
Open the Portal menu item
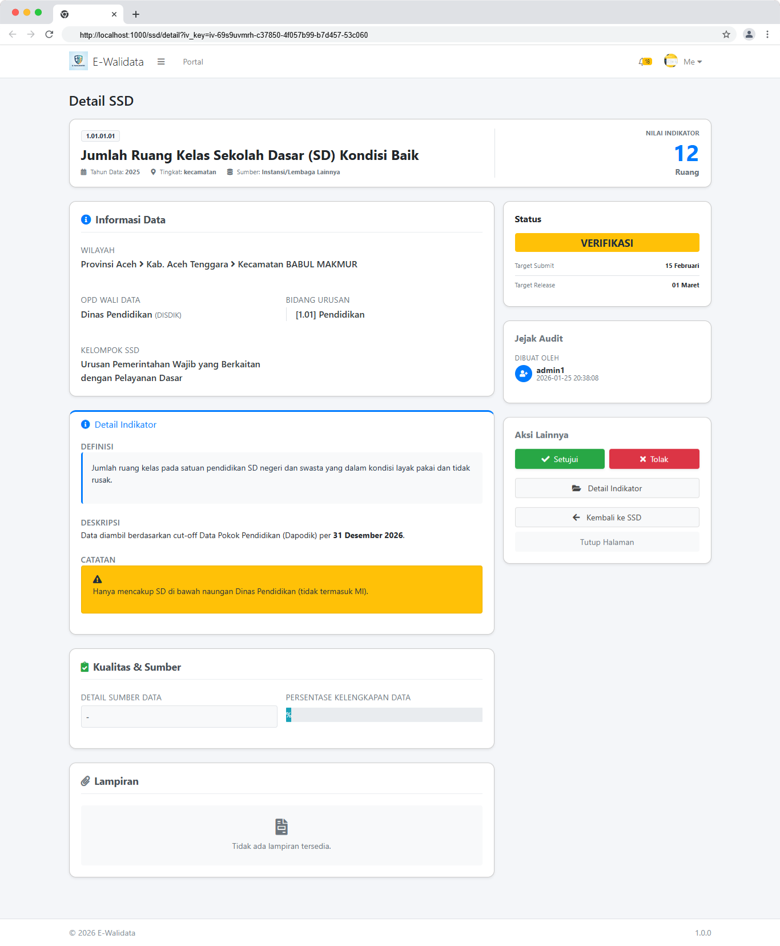click(x=193, y=62)
